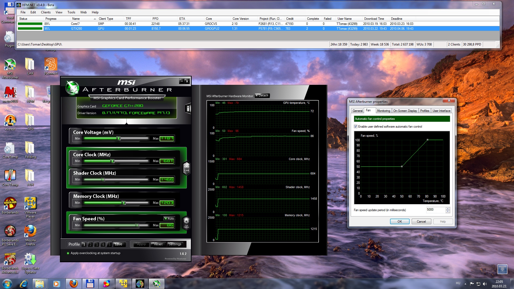Image resolution: width=514 pixels, height=289 pixels.
Task: Click Afterburner info button
Action: pos(188,108)
